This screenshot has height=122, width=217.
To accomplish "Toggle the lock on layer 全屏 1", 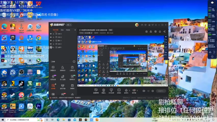I will [53, 47].
